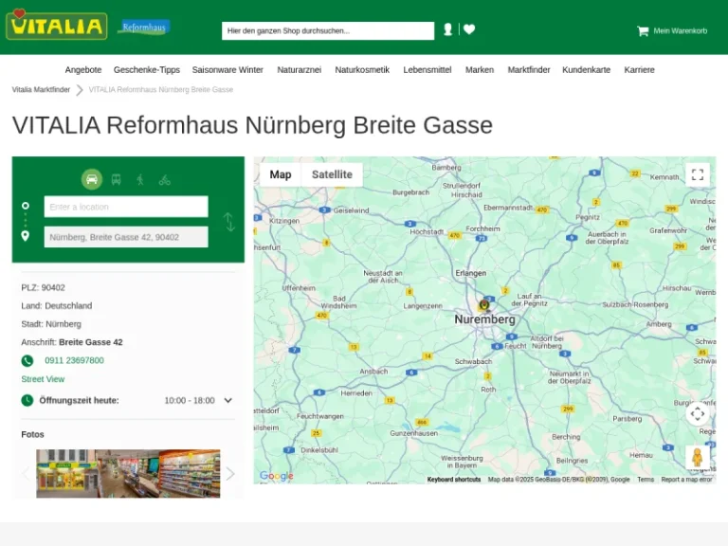The height and width of the screenshot is (546, 728).
Task: Open user account icon in header
Action: [x=447, y=30]
